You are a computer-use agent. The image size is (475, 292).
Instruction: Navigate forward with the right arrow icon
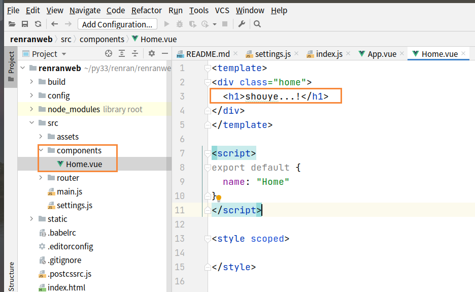[x=68, y=24]
